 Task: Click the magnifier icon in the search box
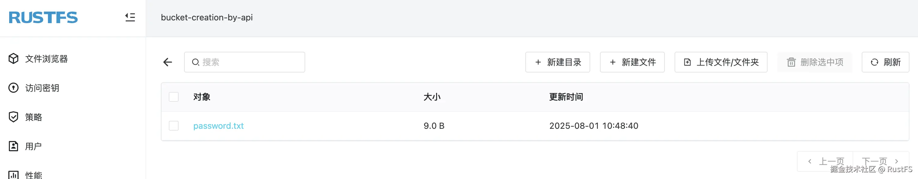(x=195, y=62)
